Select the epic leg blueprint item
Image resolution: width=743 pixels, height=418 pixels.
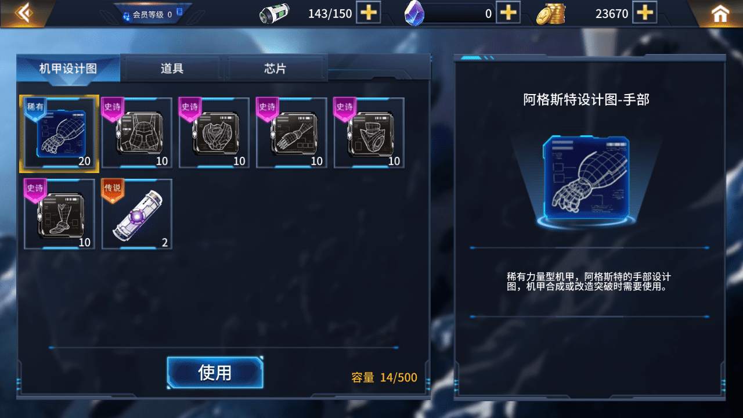59,214
